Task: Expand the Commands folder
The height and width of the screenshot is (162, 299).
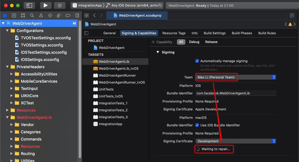Action: (x=11, y=139)
